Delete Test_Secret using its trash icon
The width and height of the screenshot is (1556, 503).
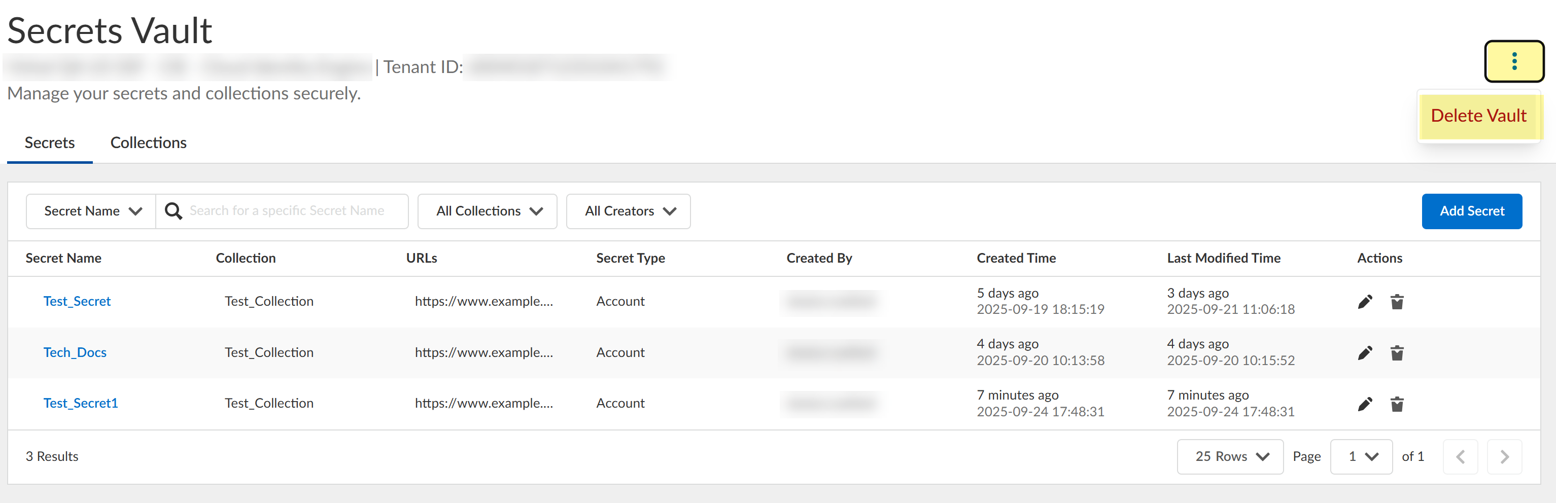1397,301
